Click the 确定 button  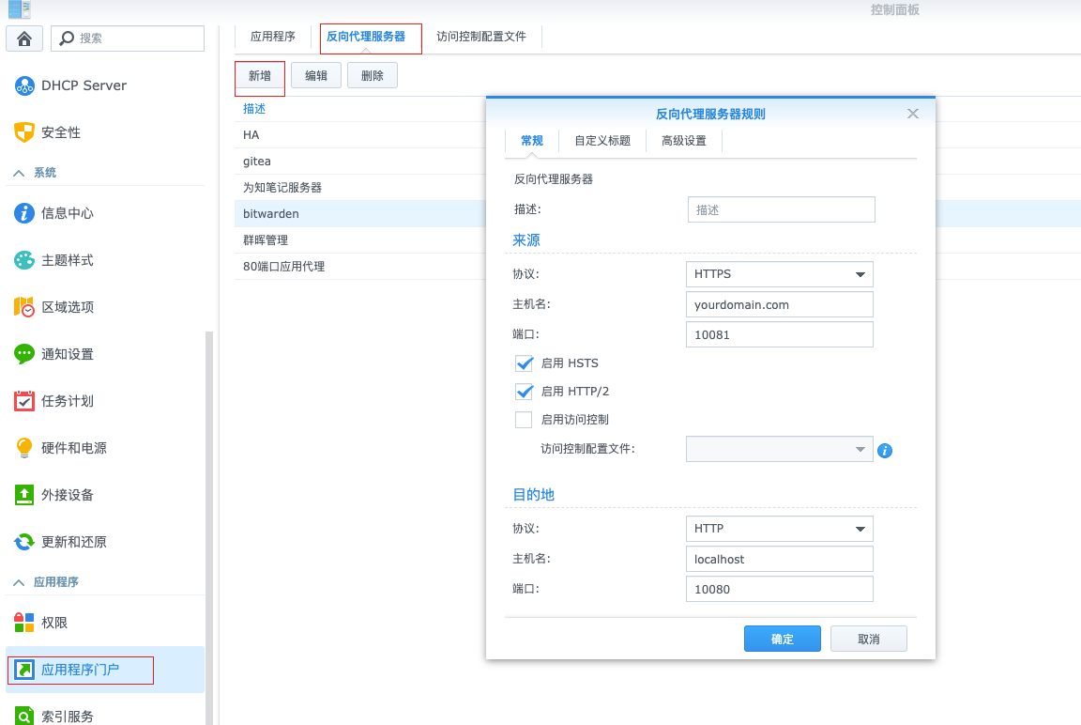(783, 639)
